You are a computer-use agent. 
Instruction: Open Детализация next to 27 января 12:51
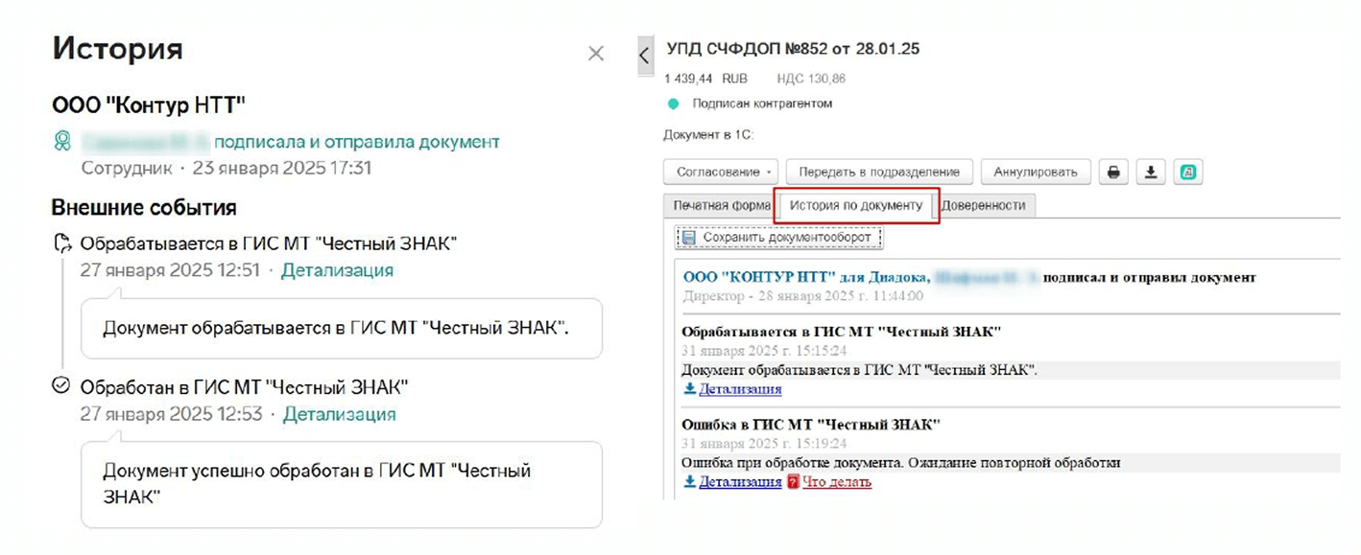point(337,270)
